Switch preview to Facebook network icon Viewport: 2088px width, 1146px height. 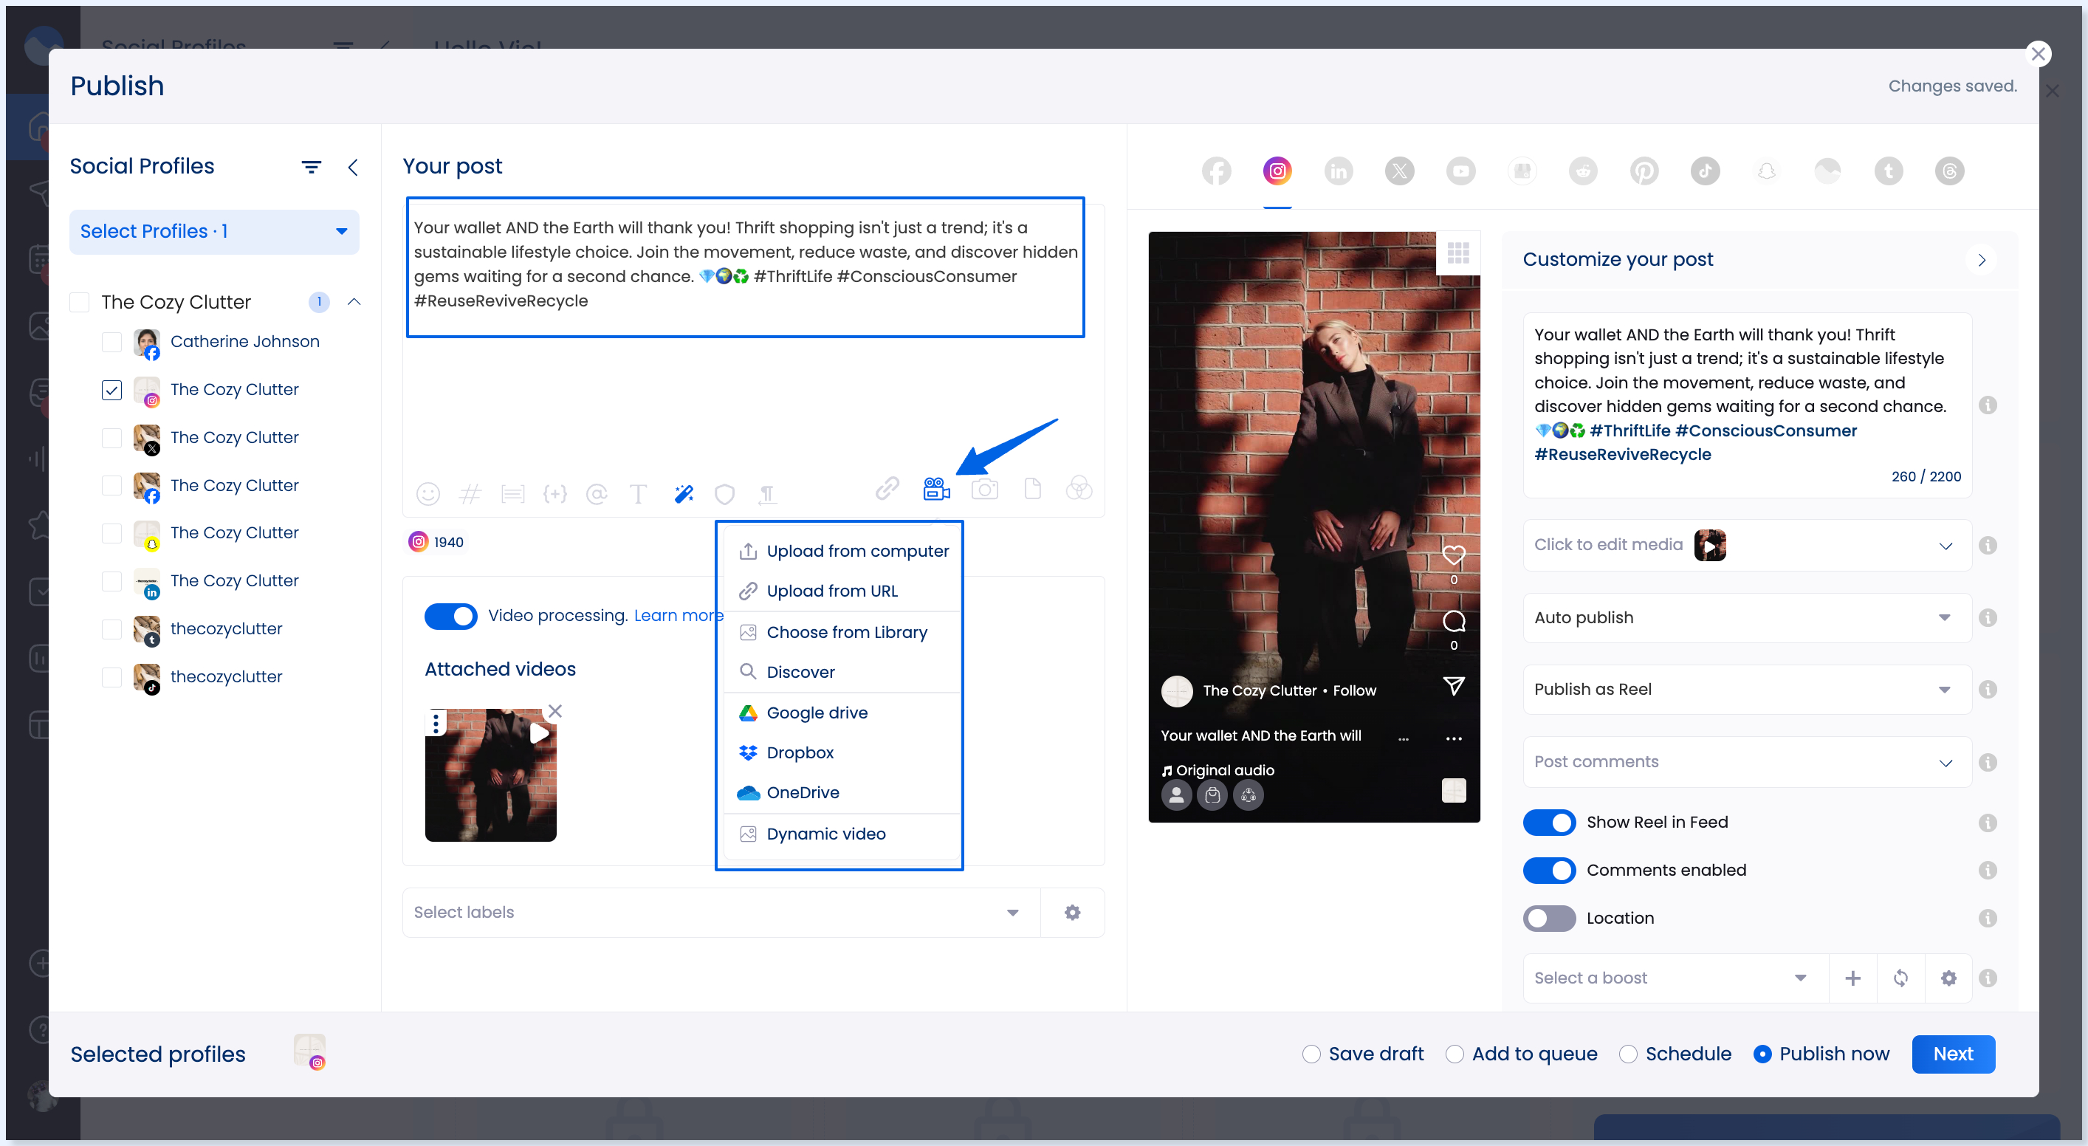(1216, 171)
